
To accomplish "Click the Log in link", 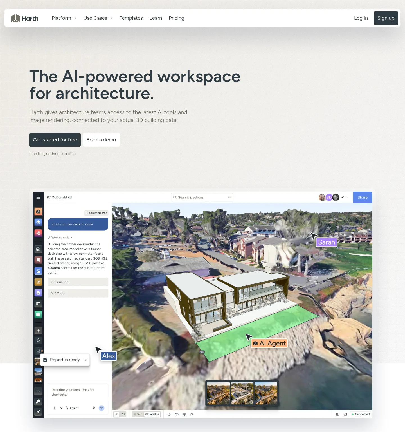I will coord(361,18).
